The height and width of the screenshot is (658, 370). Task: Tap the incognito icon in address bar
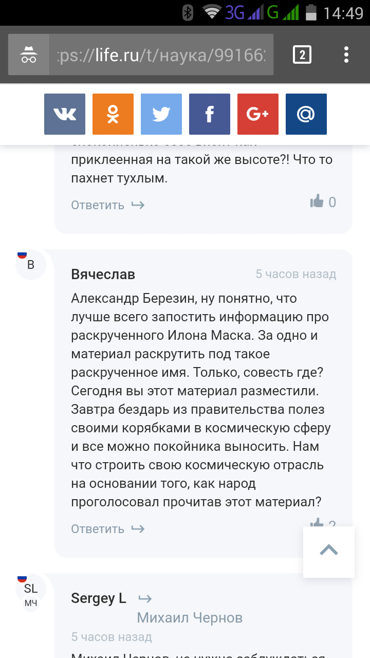coord(29,54)
